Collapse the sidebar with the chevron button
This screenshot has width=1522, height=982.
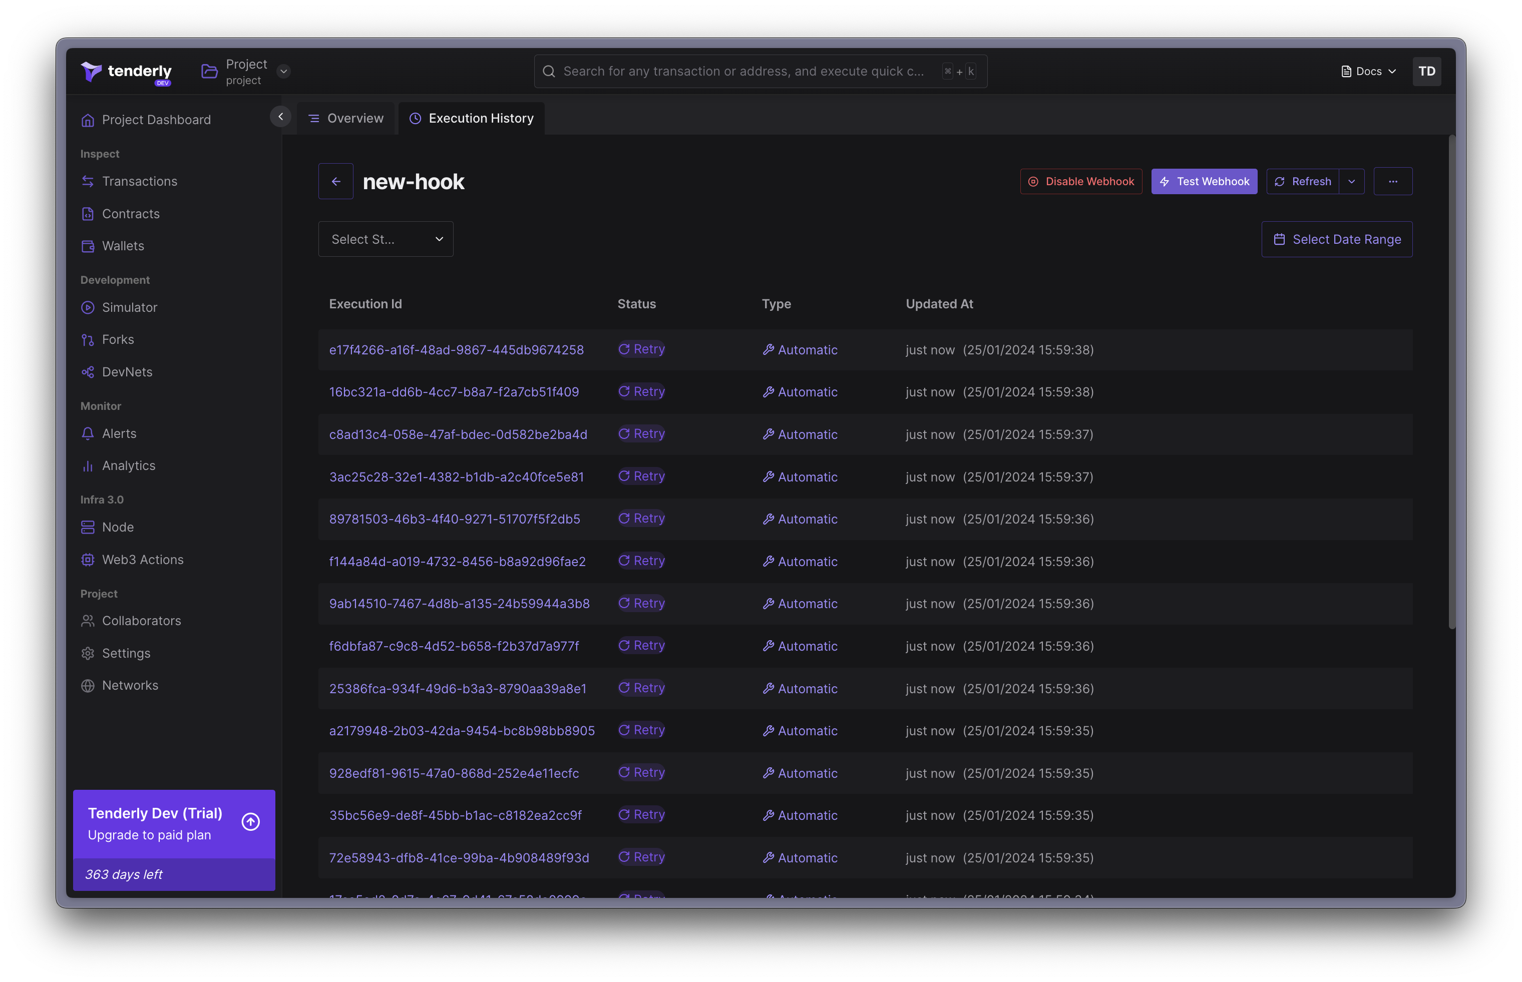pyautogui.click(x=281, y=117)
